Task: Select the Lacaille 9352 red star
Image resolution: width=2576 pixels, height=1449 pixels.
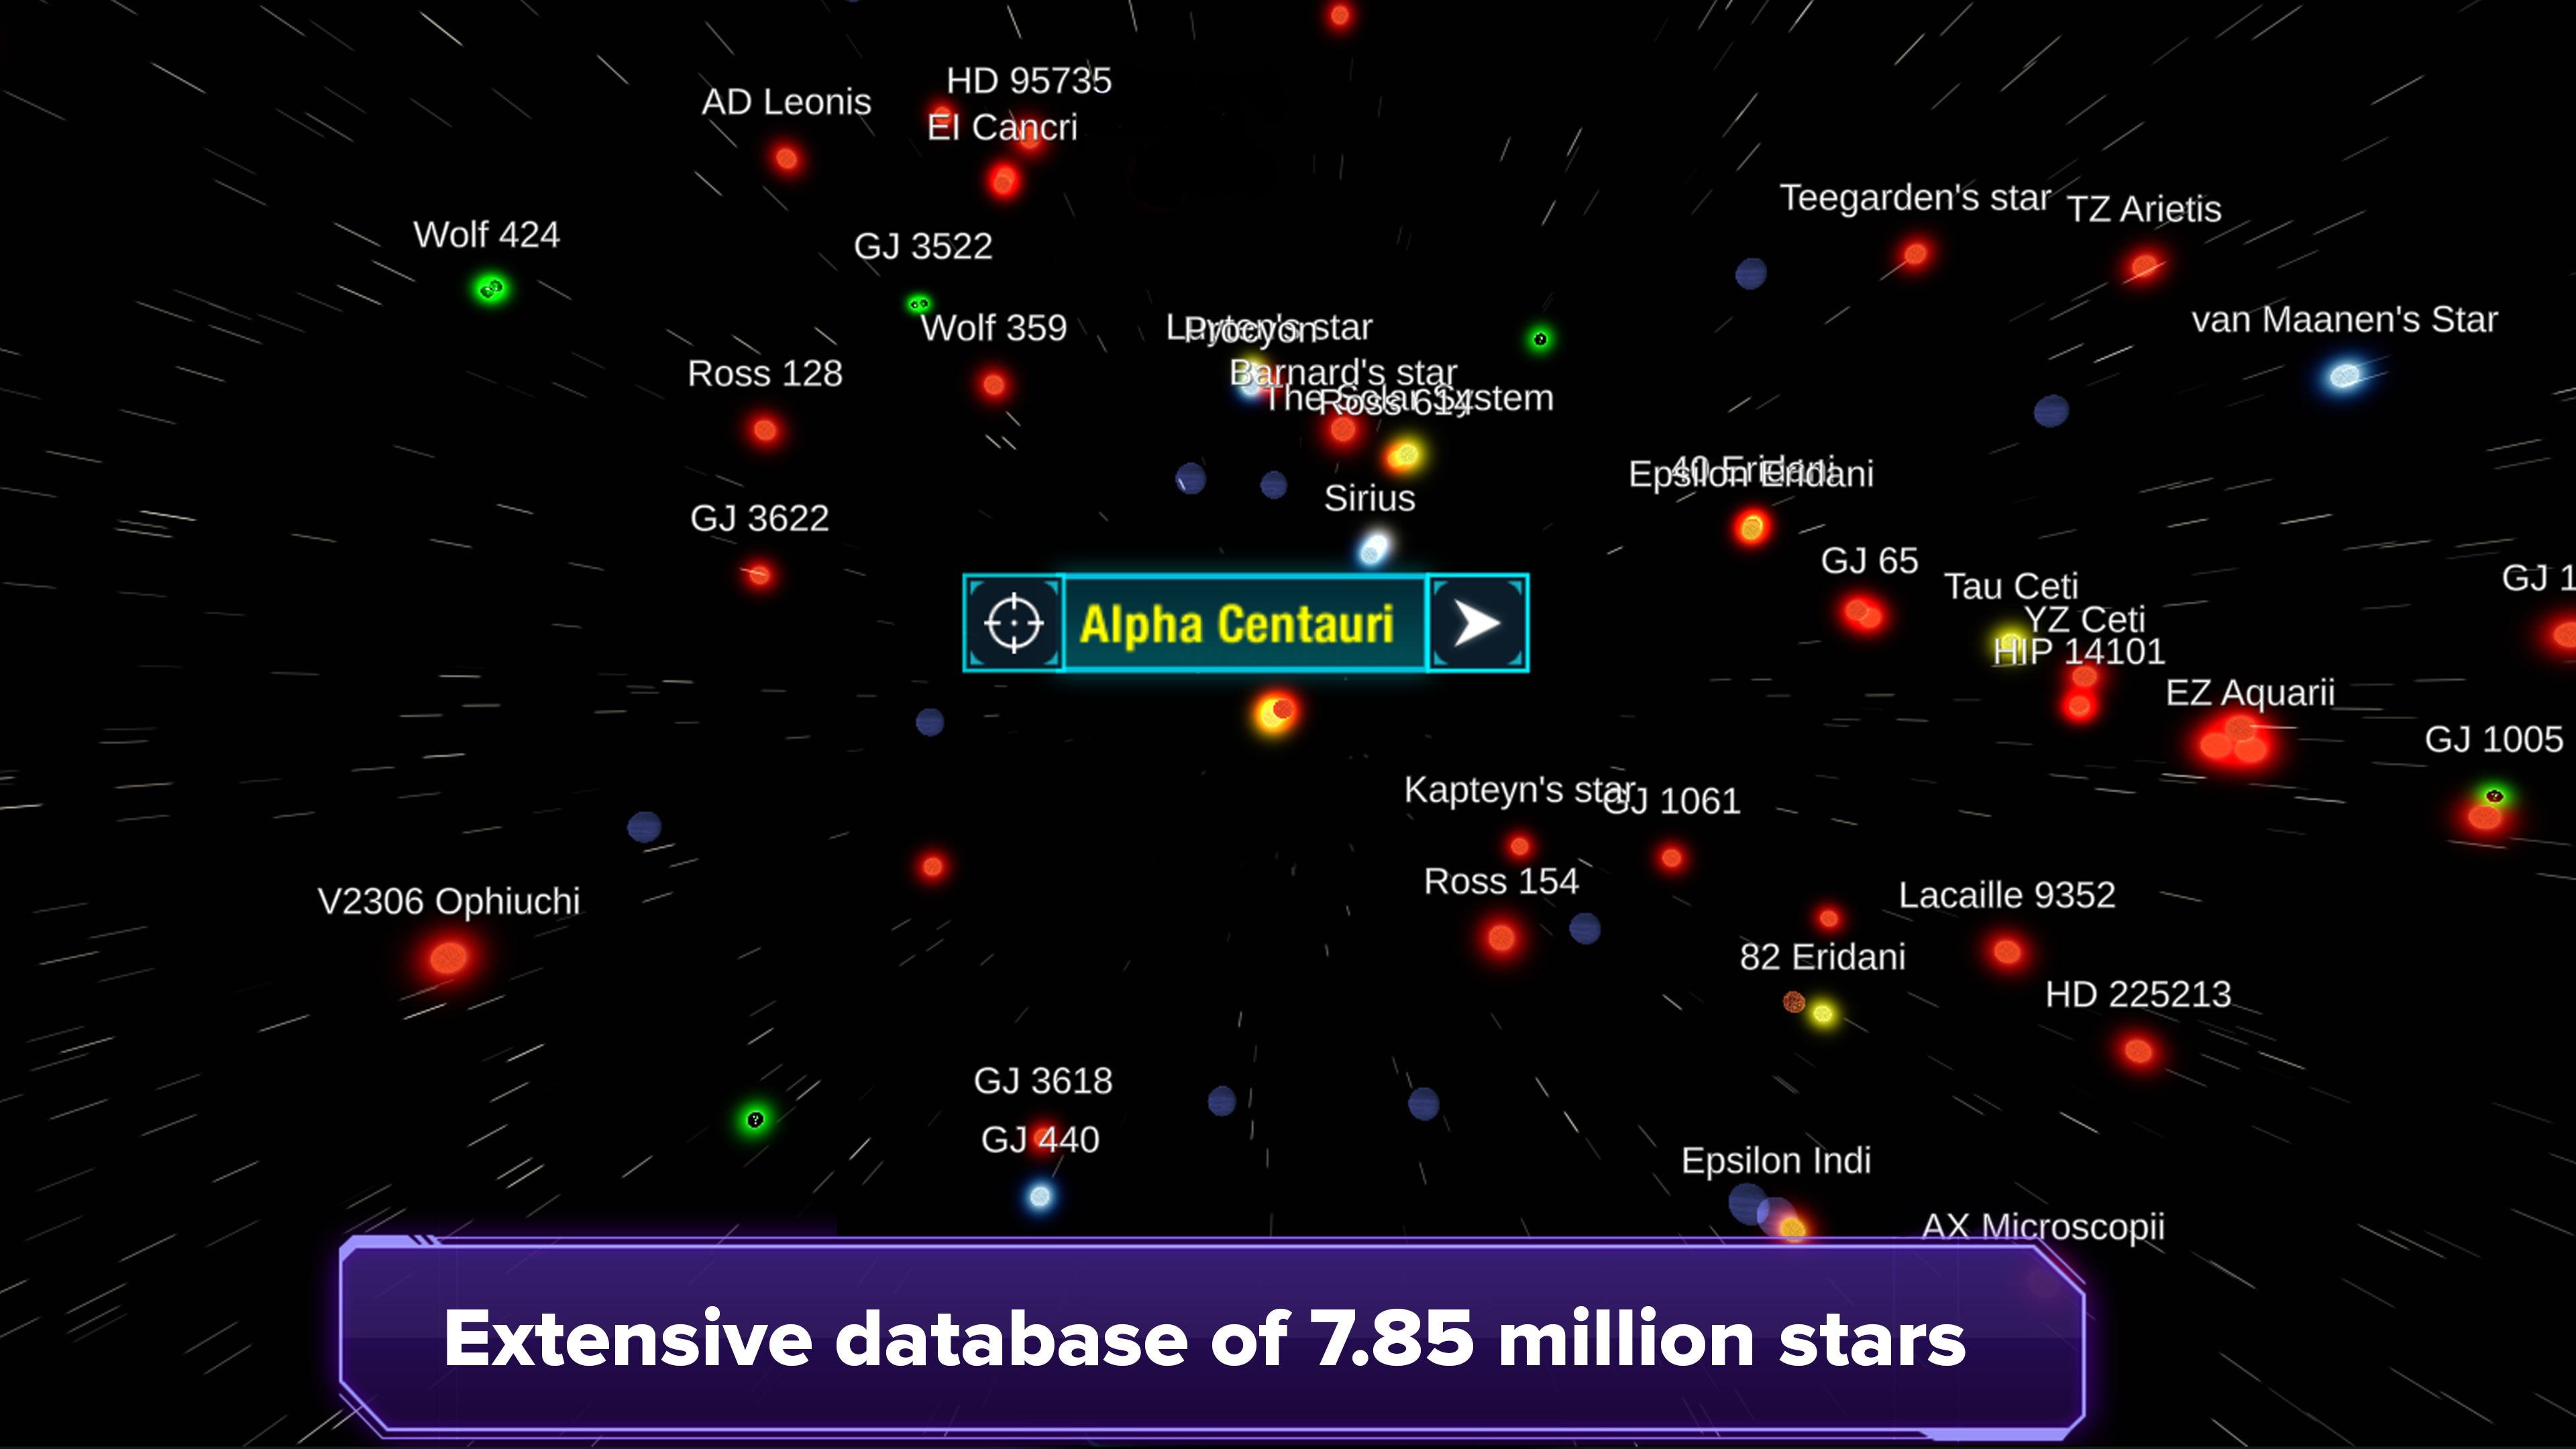Action: [2006, 951]
